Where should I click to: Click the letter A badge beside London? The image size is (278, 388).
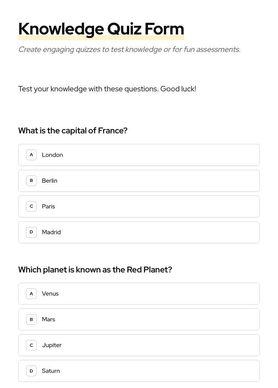[x=31, y=155]
